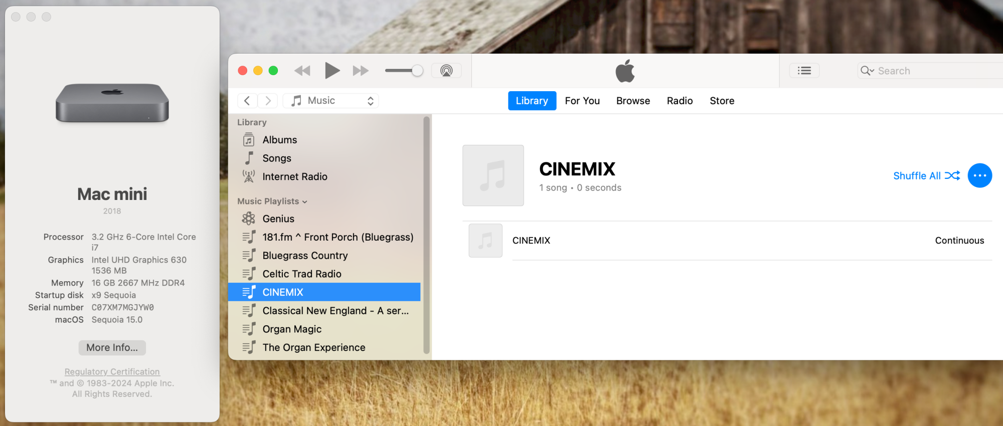Click the CINEMIX playlist sidebar icon
This screenshot has height=426, width=1003.
(249, 292)
